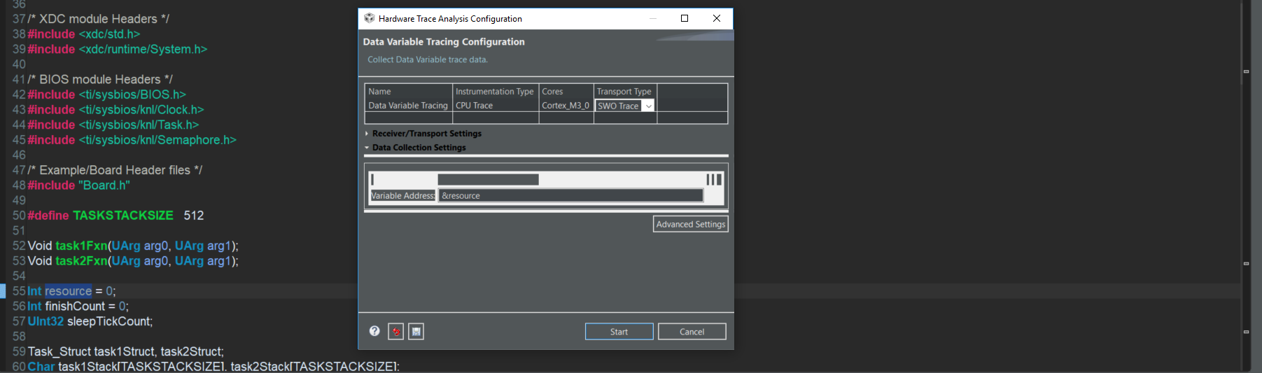Click the 'Collect Data Variable trace data' description
The image size is (1262, 373).
pyautogui.click(x=428, y=59)
